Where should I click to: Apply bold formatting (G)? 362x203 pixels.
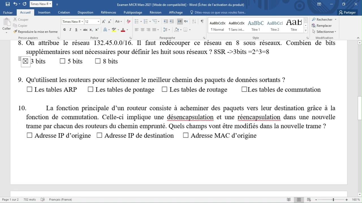click(64, 30)
